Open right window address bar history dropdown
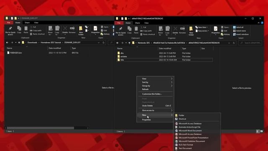The width and height of the screenshot is (268, 151). click(x=229, y=43)
